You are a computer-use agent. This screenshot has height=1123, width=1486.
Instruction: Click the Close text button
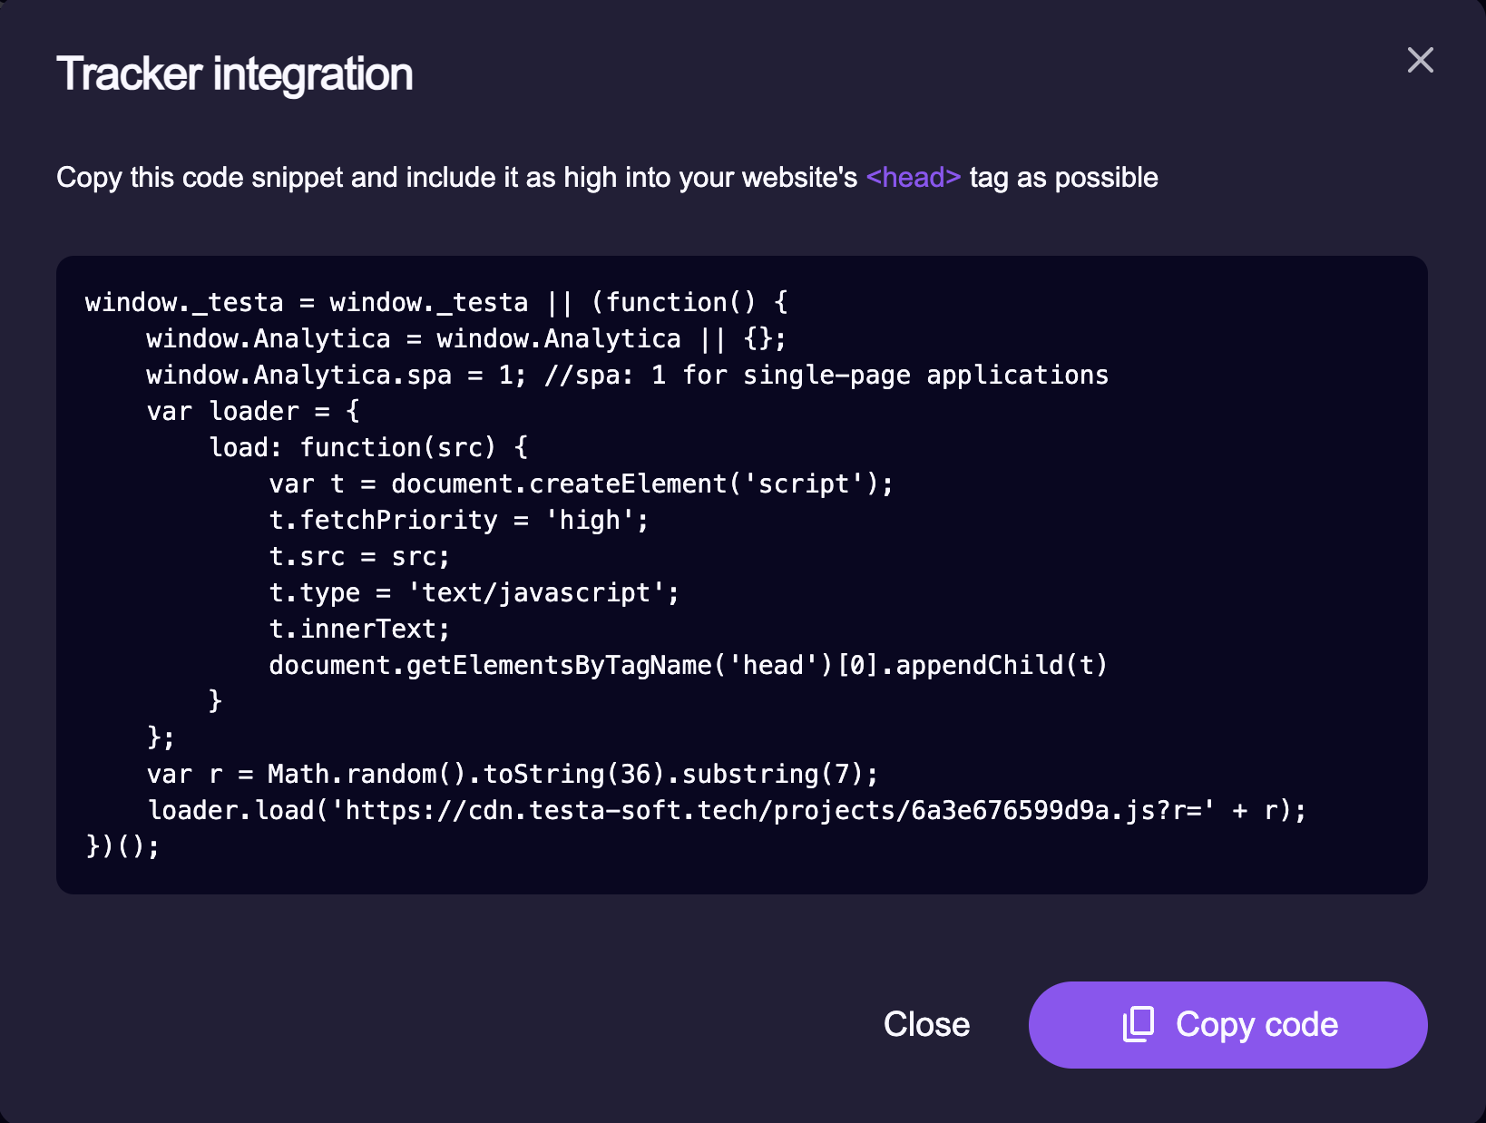(x=926, y=1024)
